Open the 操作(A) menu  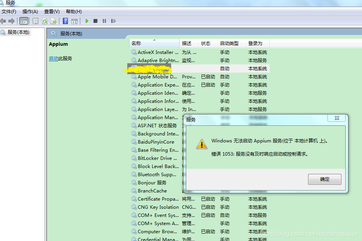pos(30,12)
